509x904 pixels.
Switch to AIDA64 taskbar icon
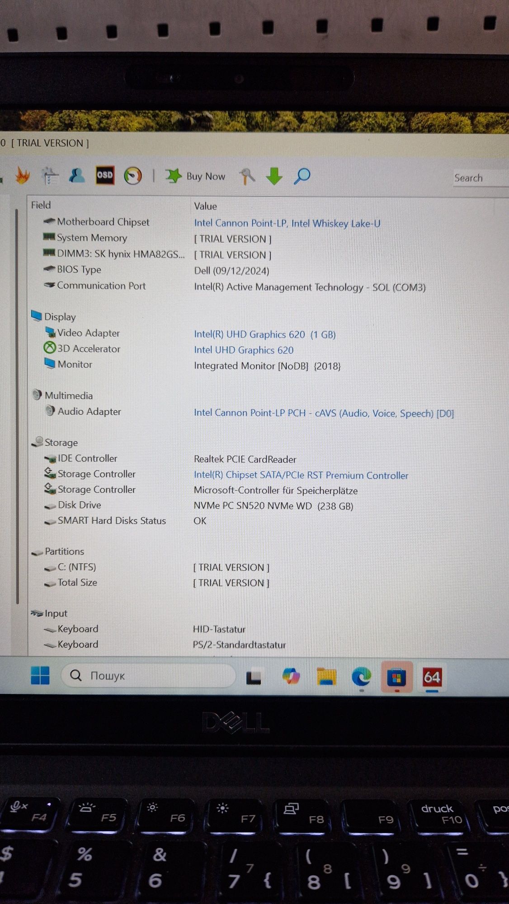tap(432, 677)
